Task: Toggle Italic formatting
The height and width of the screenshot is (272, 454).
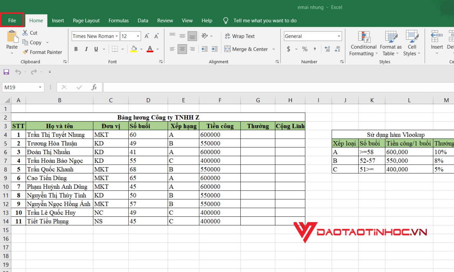Action: [x=86, y=49]
